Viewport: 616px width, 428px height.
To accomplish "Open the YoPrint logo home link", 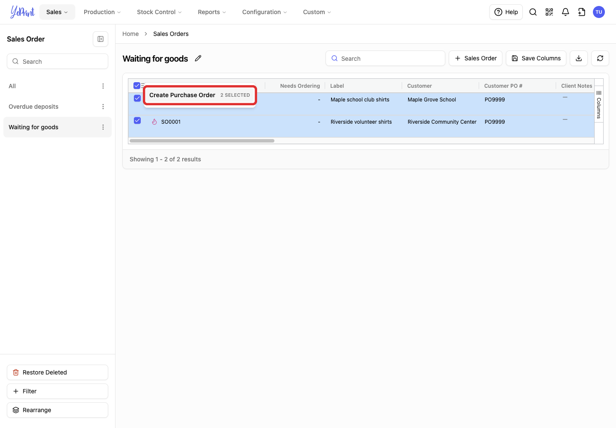I will [x=23, y=12].
